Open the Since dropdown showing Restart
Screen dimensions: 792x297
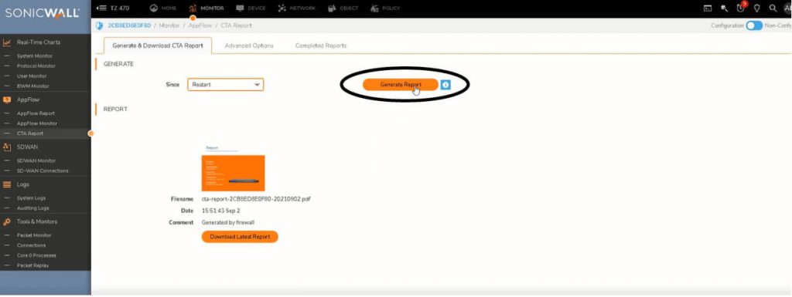click(225, 85)
